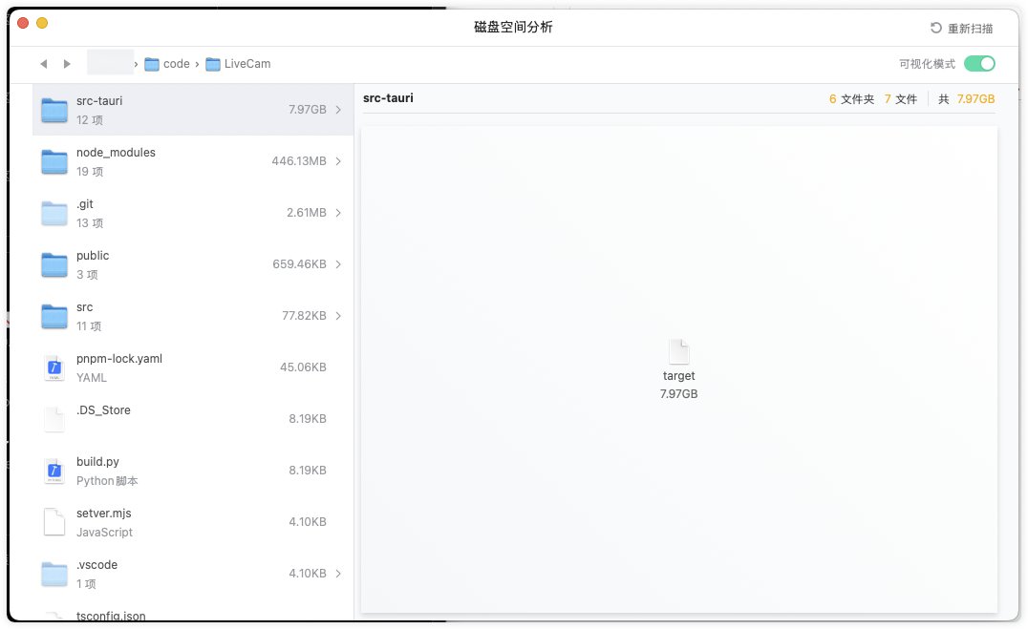The height and width of the screenshot is (629, 1028).
Task: Click the .vscode folder name
Action: click(x=97, y=565)
